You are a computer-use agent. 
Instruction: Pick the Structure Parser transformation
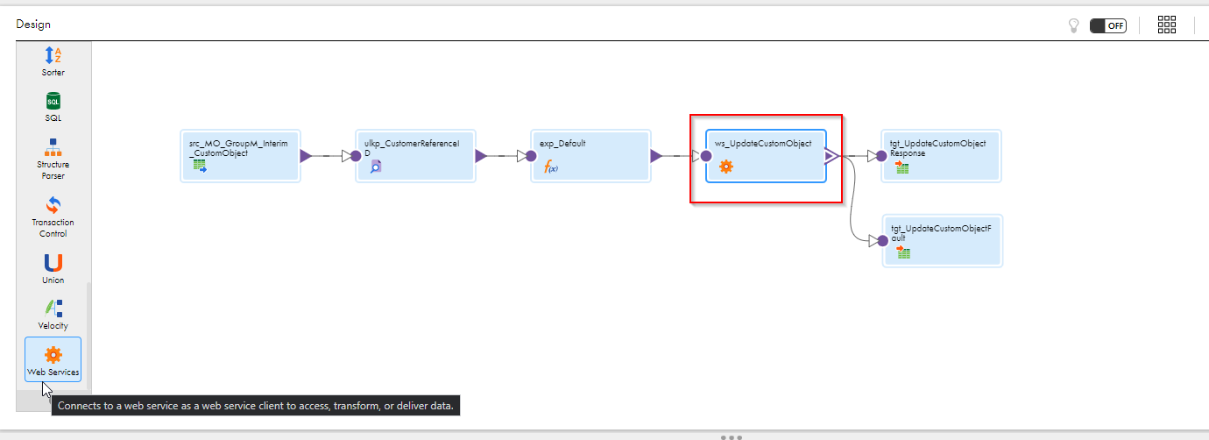point(53,158)
